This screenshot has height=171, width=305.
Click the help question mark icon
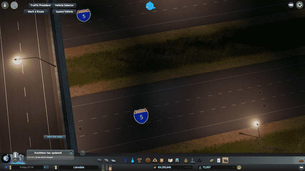(x=82, y=153)
